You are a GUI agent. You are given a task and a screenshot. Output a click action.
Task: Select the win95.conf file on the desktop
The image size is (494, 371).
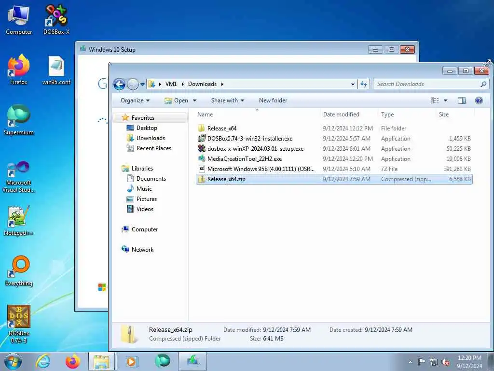56,70
